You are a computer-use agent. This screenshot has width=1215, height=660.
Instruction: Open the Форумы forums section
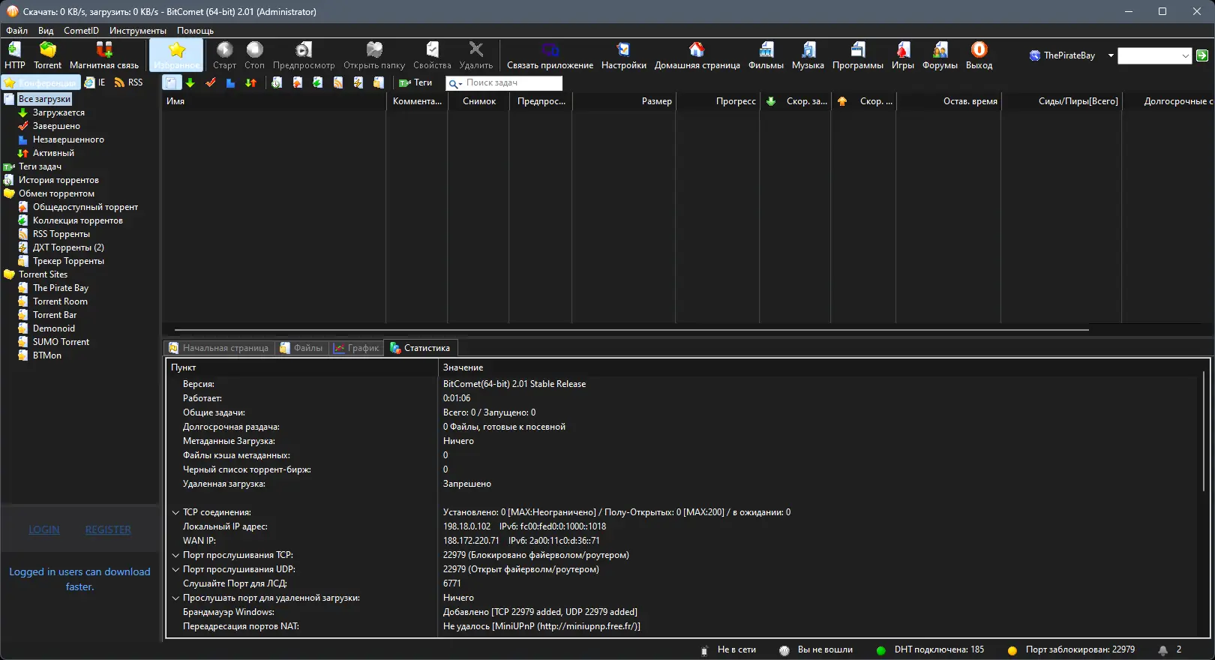click(940, 55)
